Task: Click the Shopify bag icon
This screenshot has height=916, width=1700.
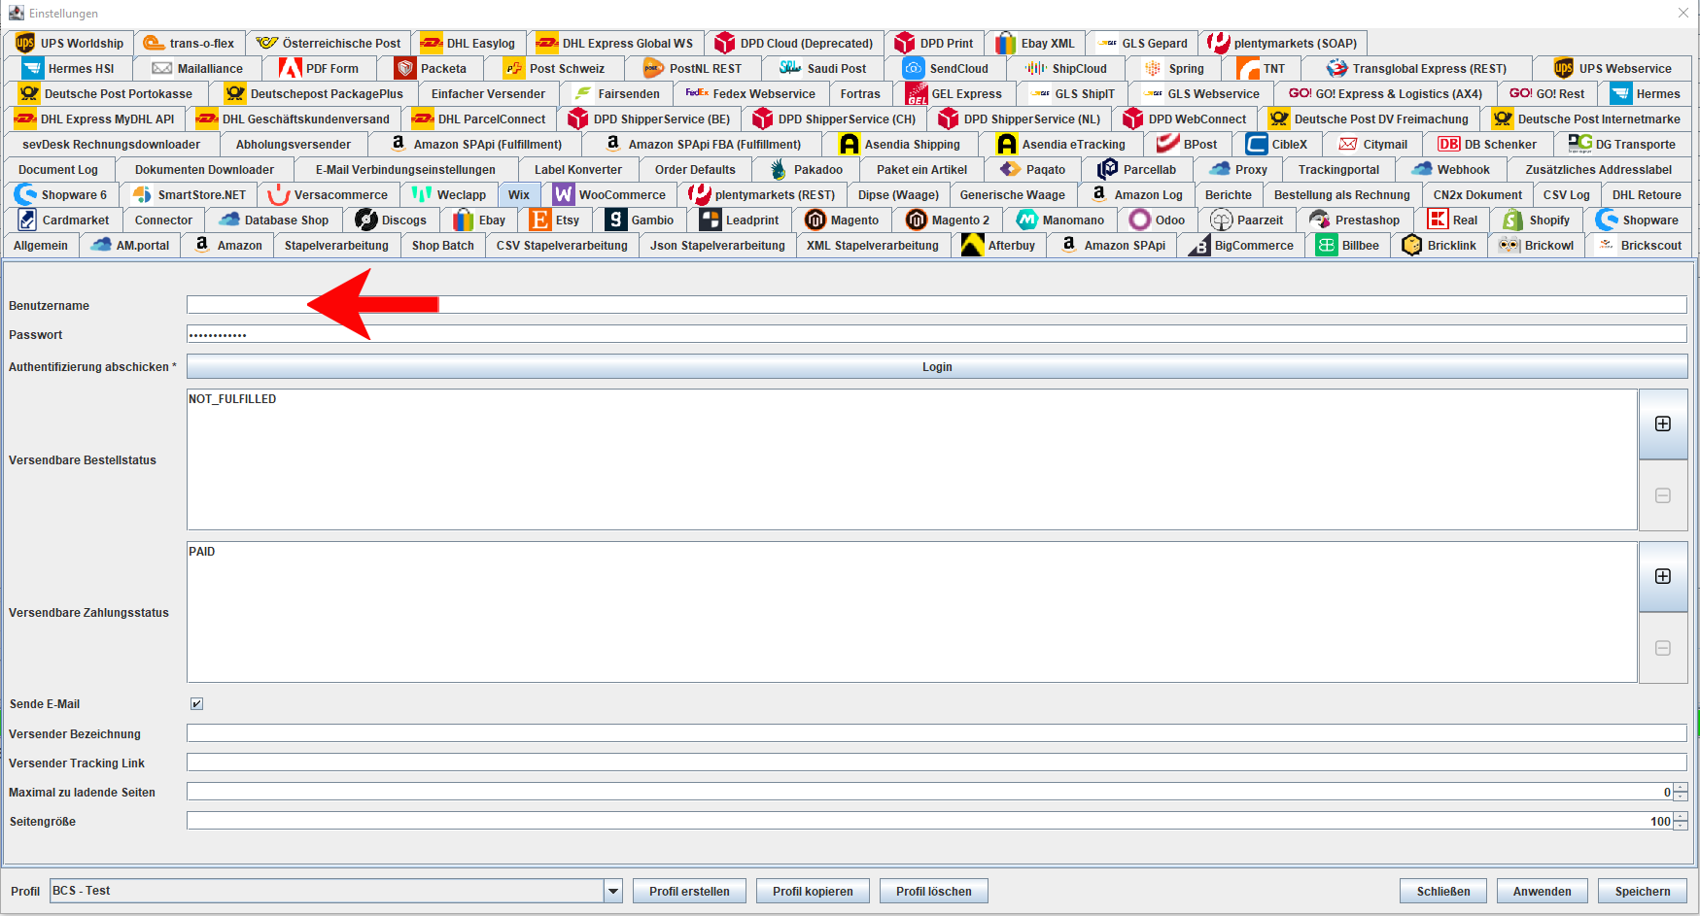Action: click(x=1512, y=220)
